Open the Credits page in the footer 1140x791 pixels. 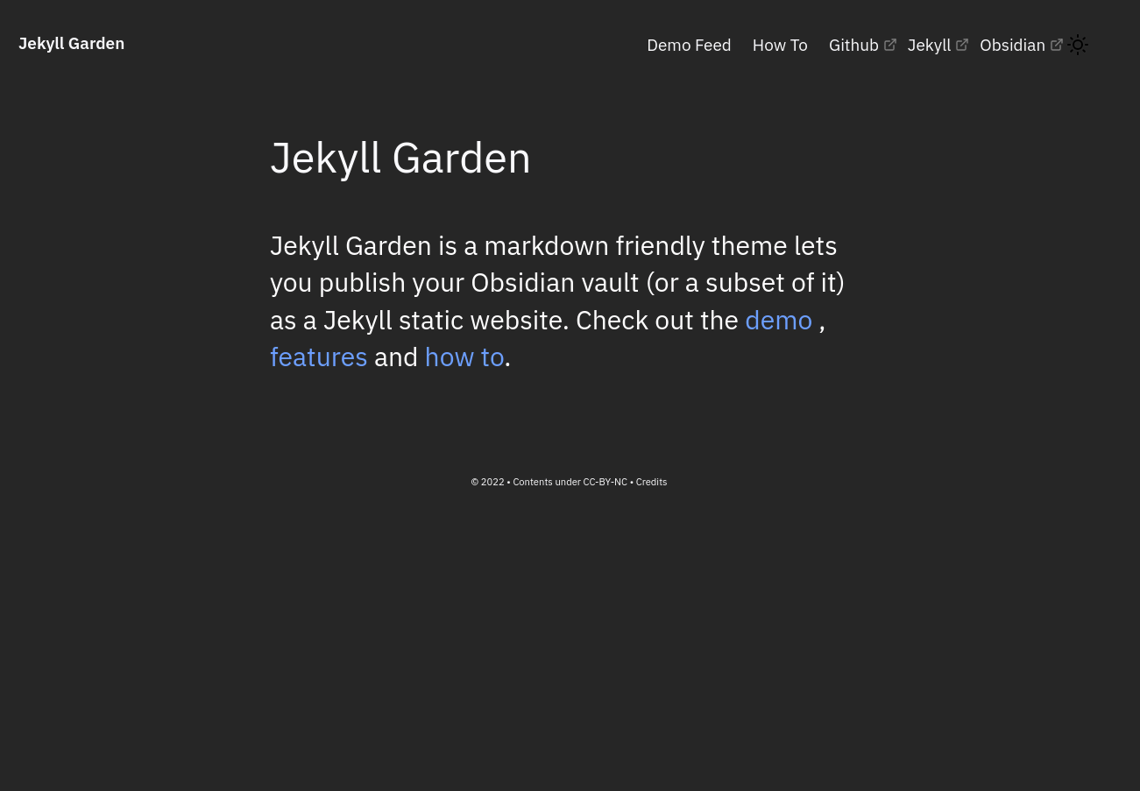pyautogui.click(x=651, y=482)
